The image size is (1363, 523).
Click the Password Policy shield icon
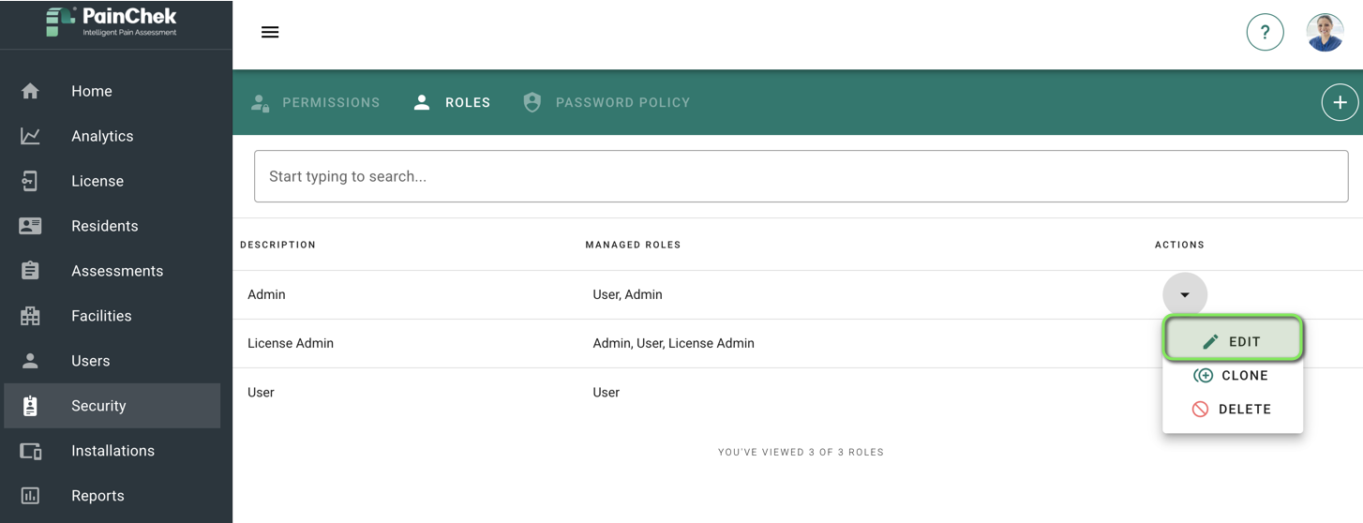532,103
